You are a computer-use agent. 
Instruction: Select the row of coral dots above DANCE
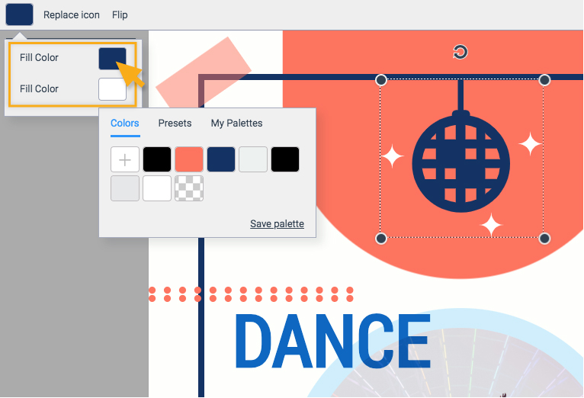tap(251, 294)
